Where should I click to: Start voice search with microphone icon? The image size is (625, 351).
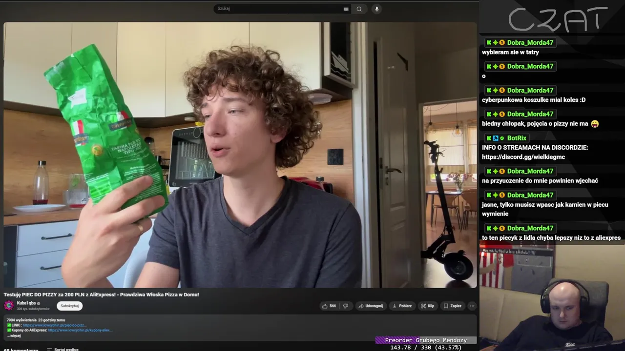(376, 9)
